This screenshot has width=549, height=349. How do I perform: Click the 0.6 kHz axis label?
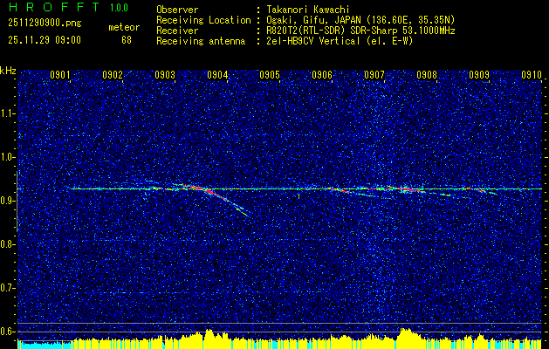(x=7, y=332)
